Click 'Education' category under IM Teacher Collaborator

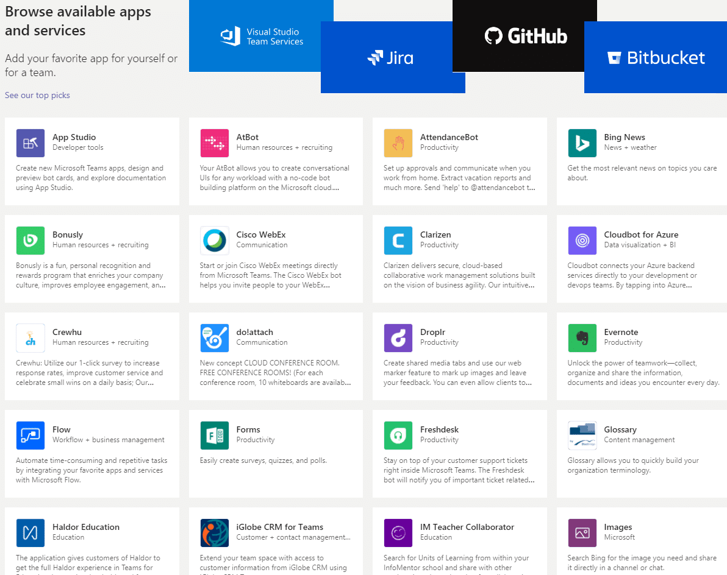(436, 537)
